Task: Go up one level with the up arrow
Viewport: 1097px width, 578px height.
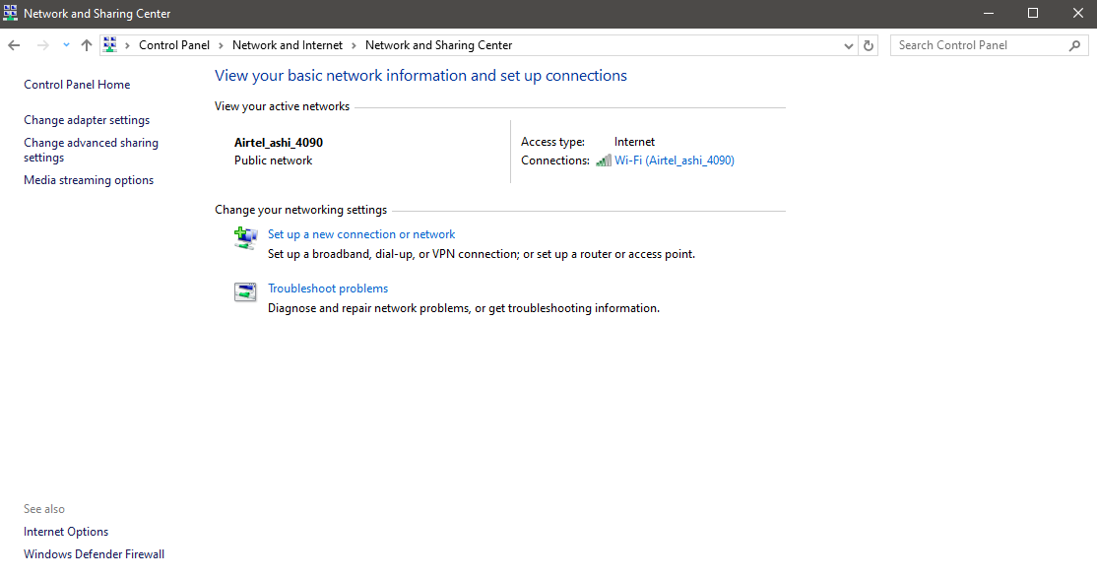Action: (x=86, y=45)
